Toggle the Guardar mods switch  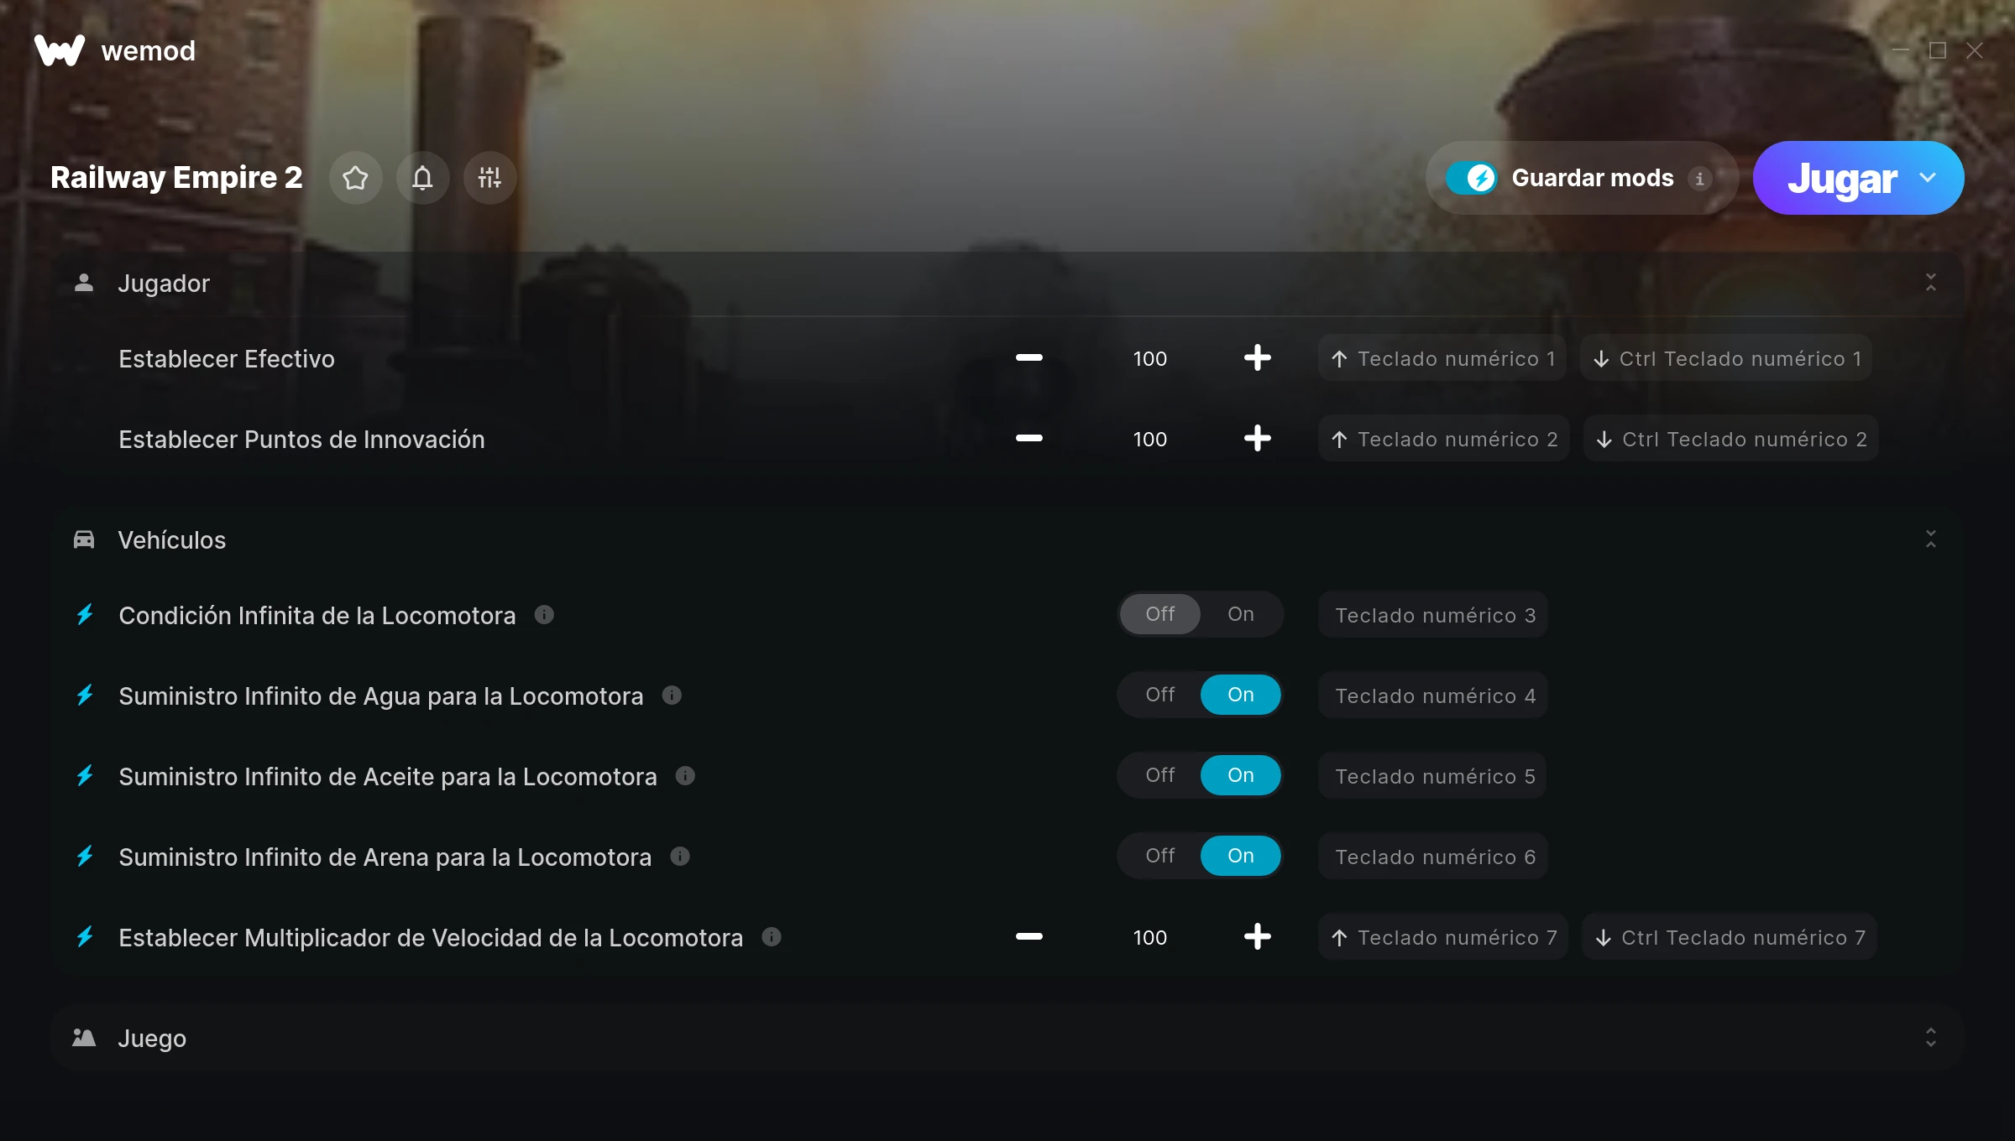[x=1471, y=178]
